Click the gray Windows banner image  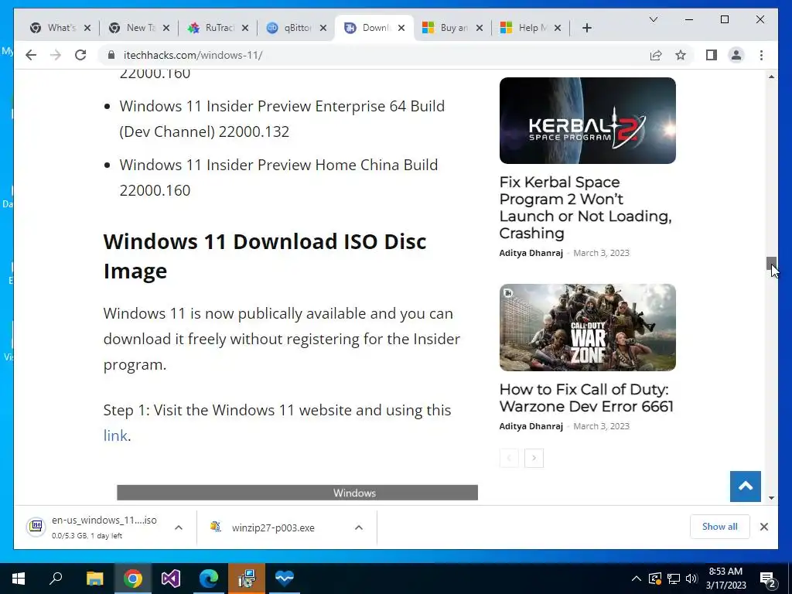[298, 493]
